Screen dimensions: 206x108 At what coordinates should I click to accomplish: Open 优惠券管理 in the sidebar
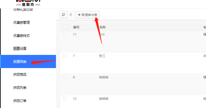tap(22, 23)
